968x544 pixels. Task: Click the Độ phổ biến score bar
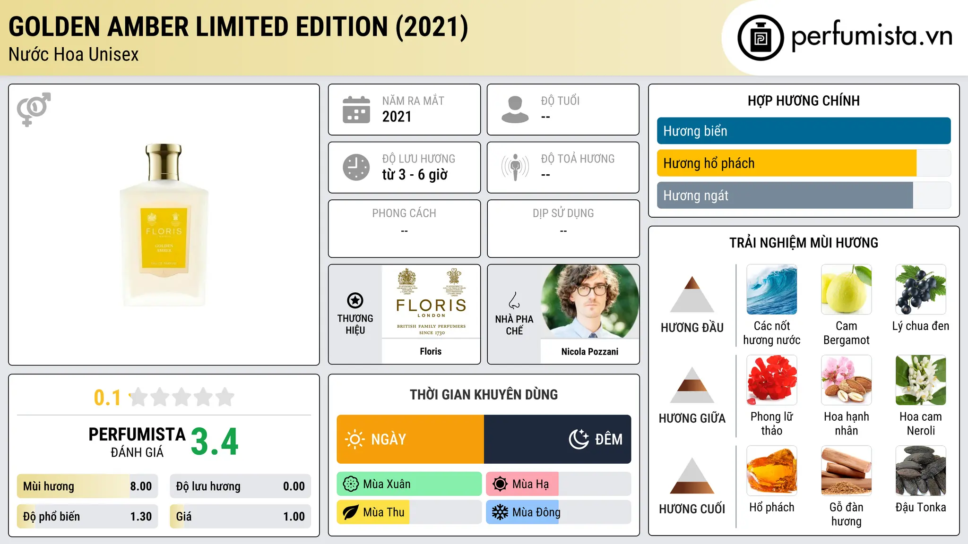(87, 516)
